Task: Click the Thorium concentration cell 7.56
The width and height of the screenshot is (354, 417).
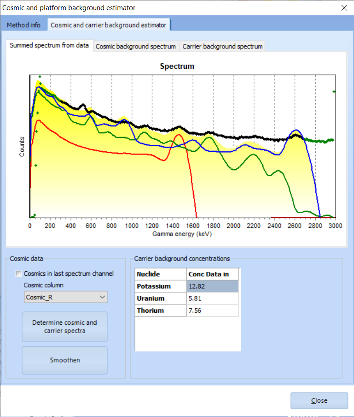Action: tap(213, 310)
